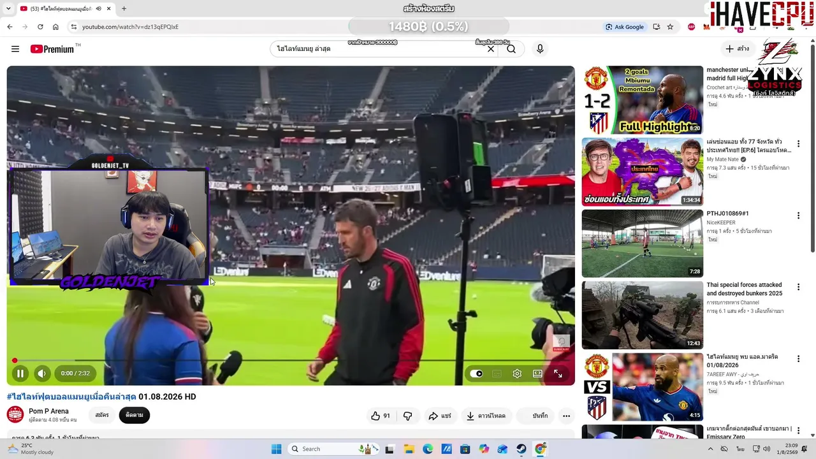Viewport: 816px width, 459px height.
Task: Open the My Mate Nate hide-and-seek thumbnail
Action: (643, 172)
